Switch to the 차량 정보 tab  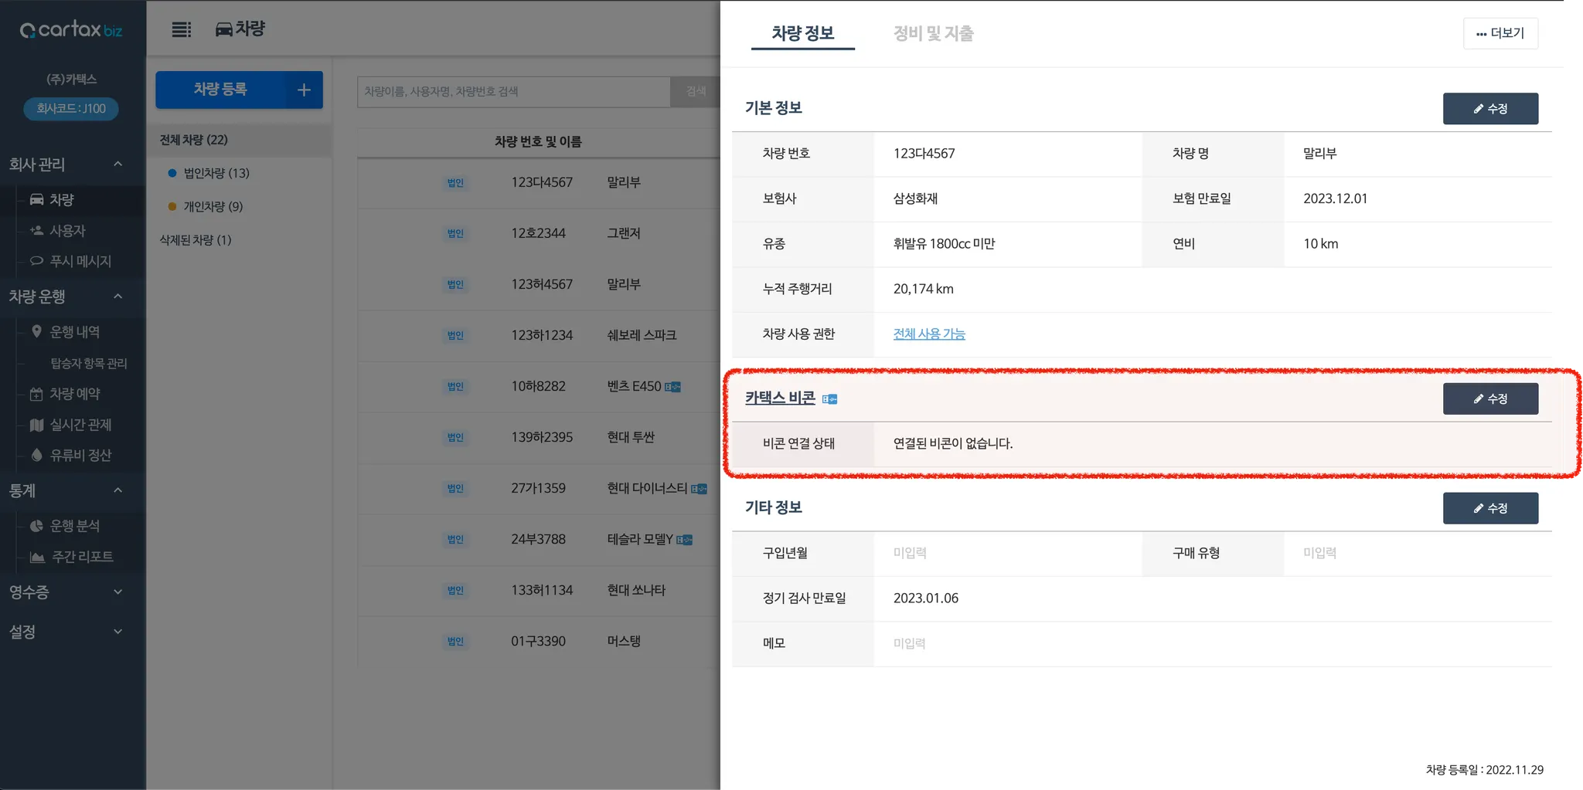(x=802, y=33)
